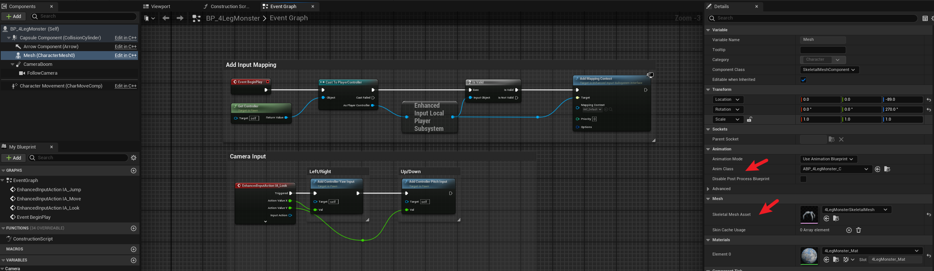Select the Details panel tab
The height and width of the screenshot is (271, 934).
721,7
